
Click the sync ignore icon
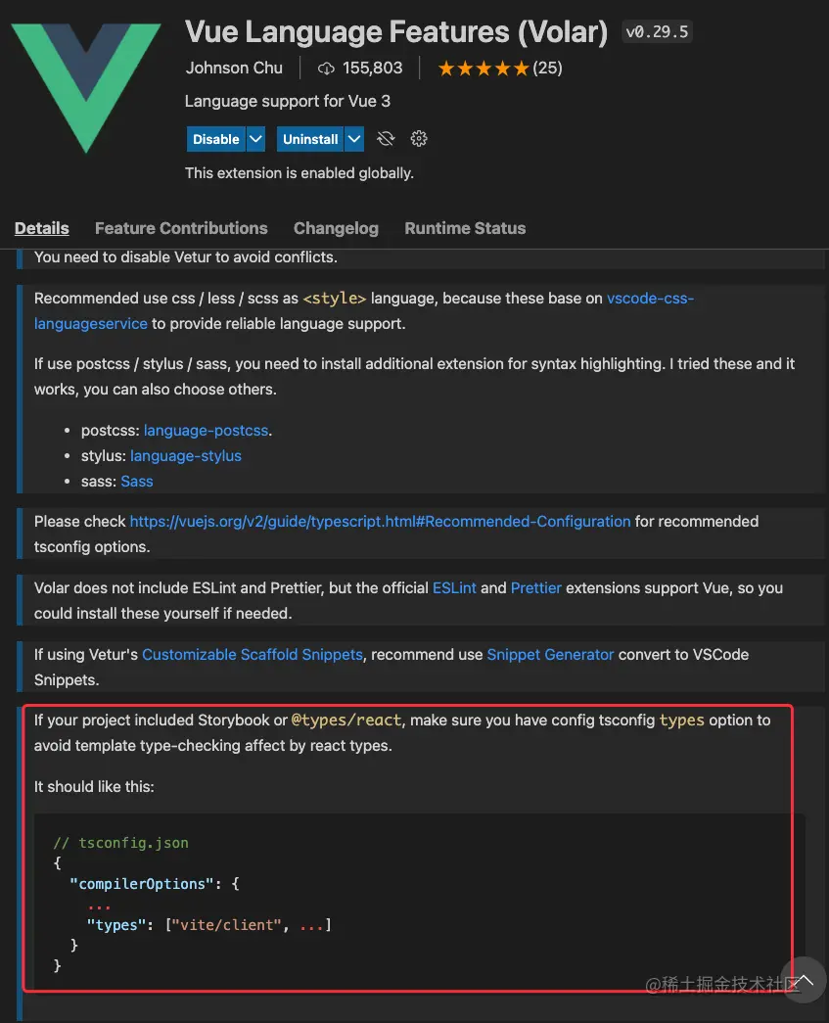386,139
